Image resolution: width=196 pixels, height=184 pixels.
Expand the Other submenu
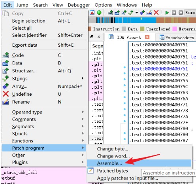point(45,155)
